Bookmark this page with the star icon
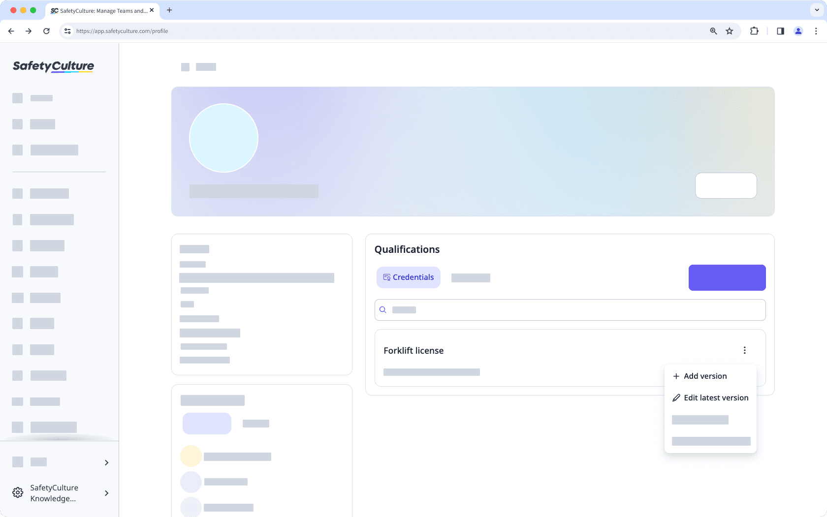Image resolution: width=827 pixels, height=517 pixels. click(x=730, y=30)
